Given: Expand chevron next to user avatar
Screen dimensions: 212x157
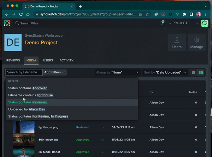Looking at the screenshot, I should (x=198, y=23).
